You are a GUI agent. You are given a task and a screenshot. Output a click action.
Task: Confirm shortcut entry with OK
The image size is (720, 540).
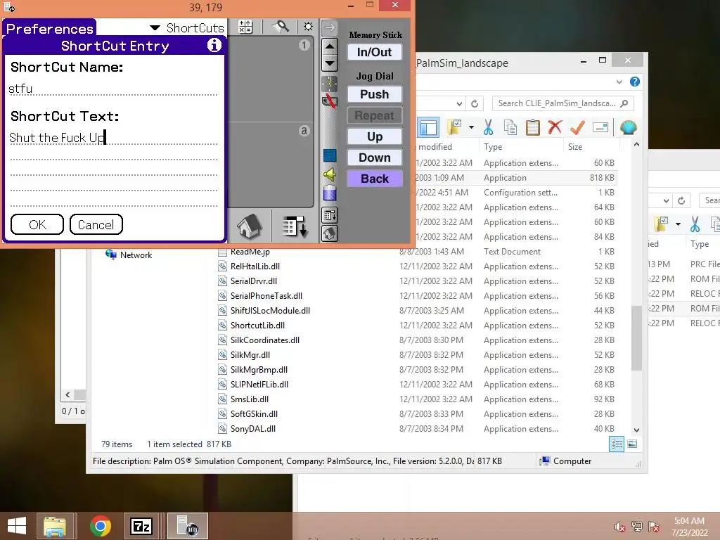pos(37,224)
